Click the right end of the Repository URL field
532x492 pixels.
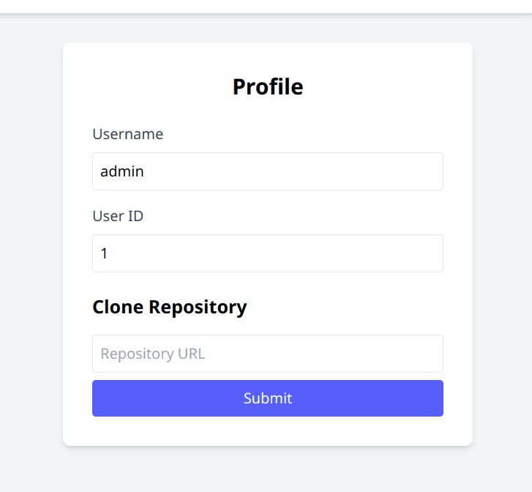[432, 354]
